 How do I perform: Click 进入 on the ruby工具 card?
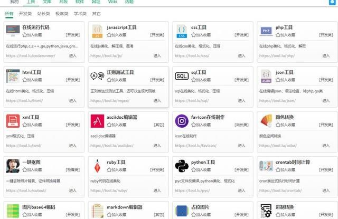[x=157, y=191]
